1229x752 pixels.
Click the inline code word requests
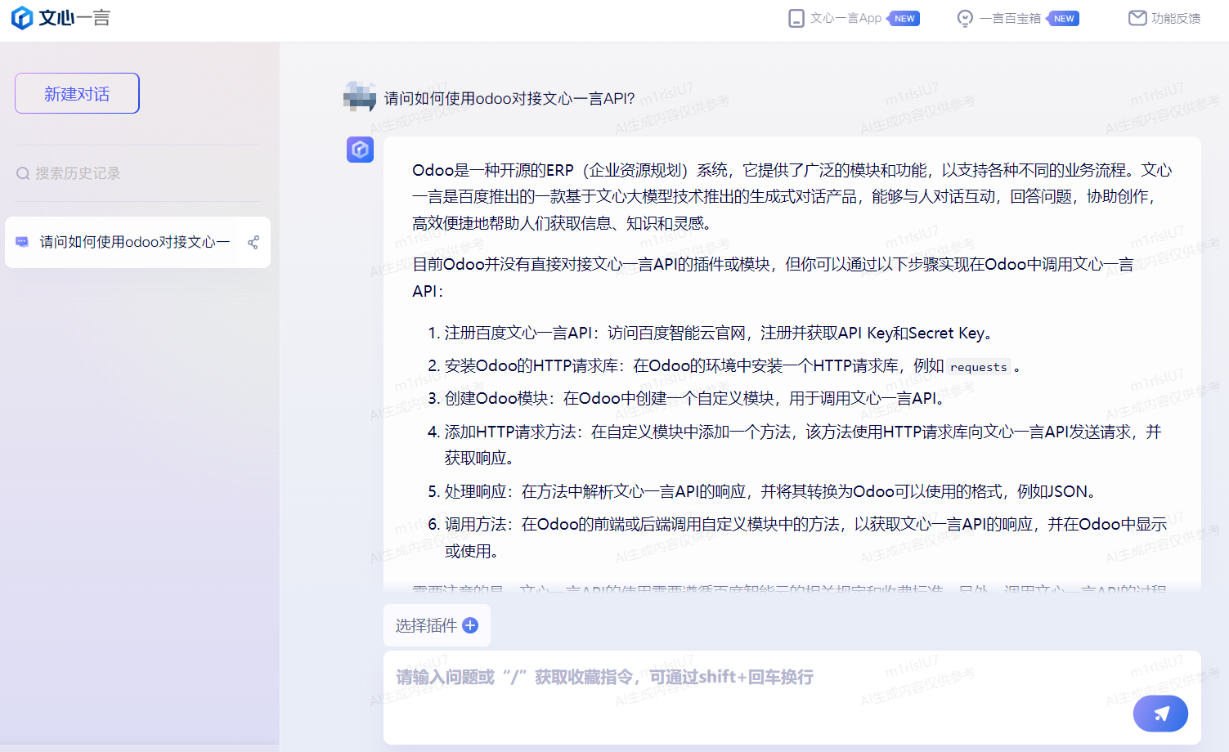coord(979,367)
